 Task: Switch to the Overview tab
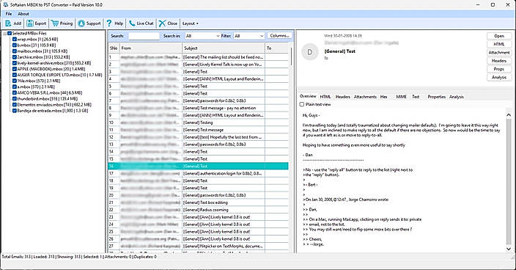click(308, 96)
